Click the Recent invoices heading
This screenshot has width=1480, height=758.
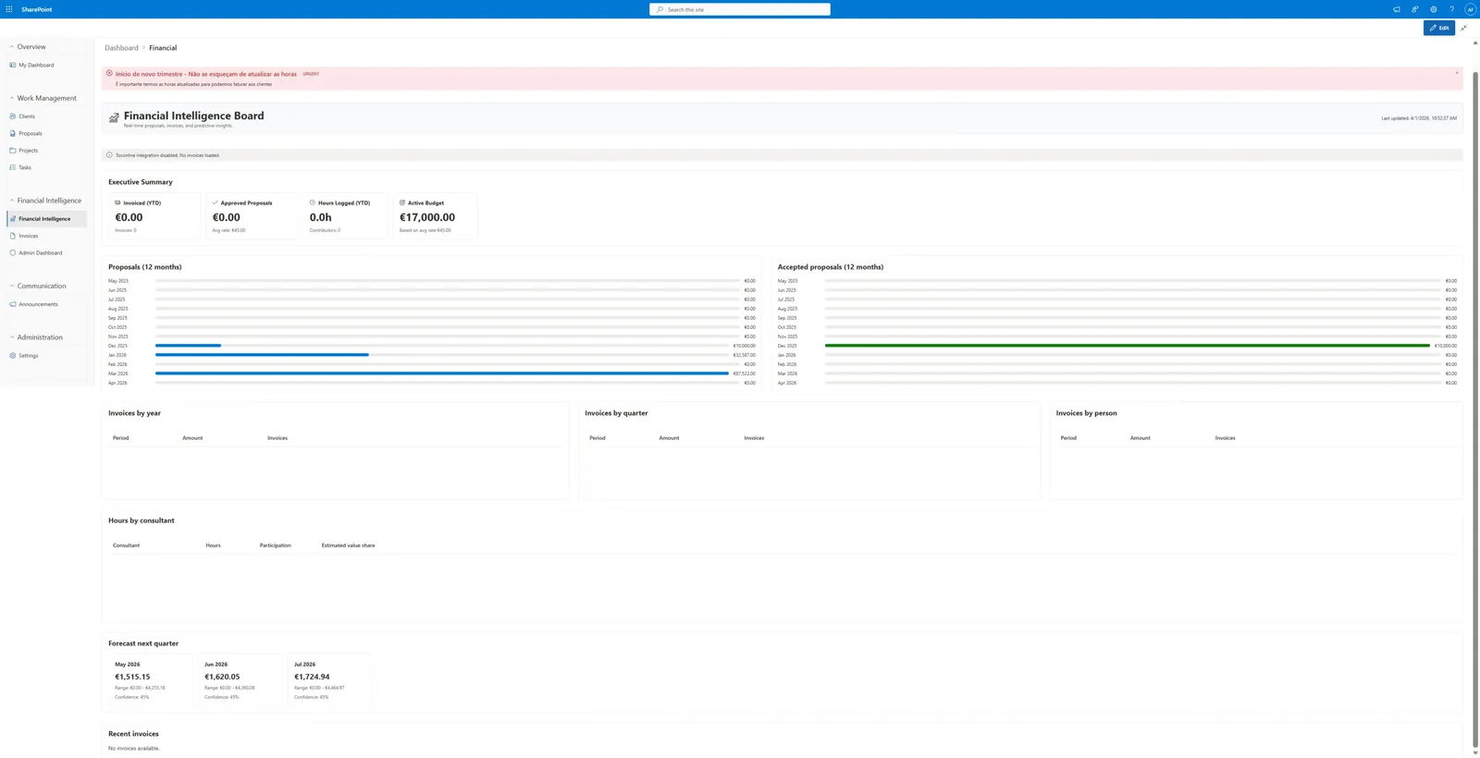(133, 734)
